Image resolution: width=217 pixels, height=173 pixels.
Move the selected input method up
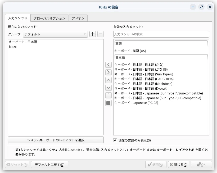point(108,80)
